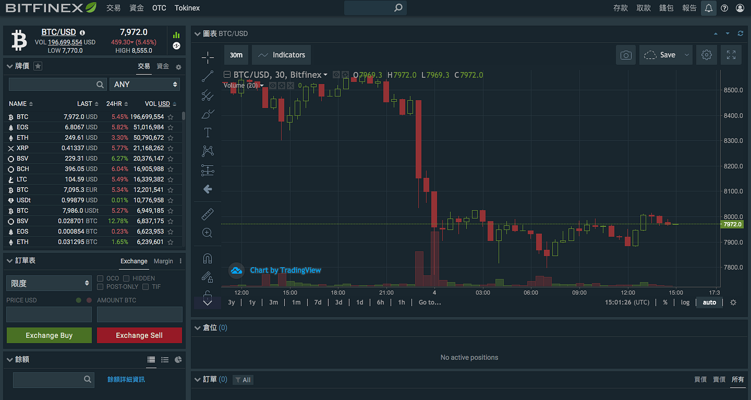
Task: Select the long position prediction tool
Action: point(208,171)
